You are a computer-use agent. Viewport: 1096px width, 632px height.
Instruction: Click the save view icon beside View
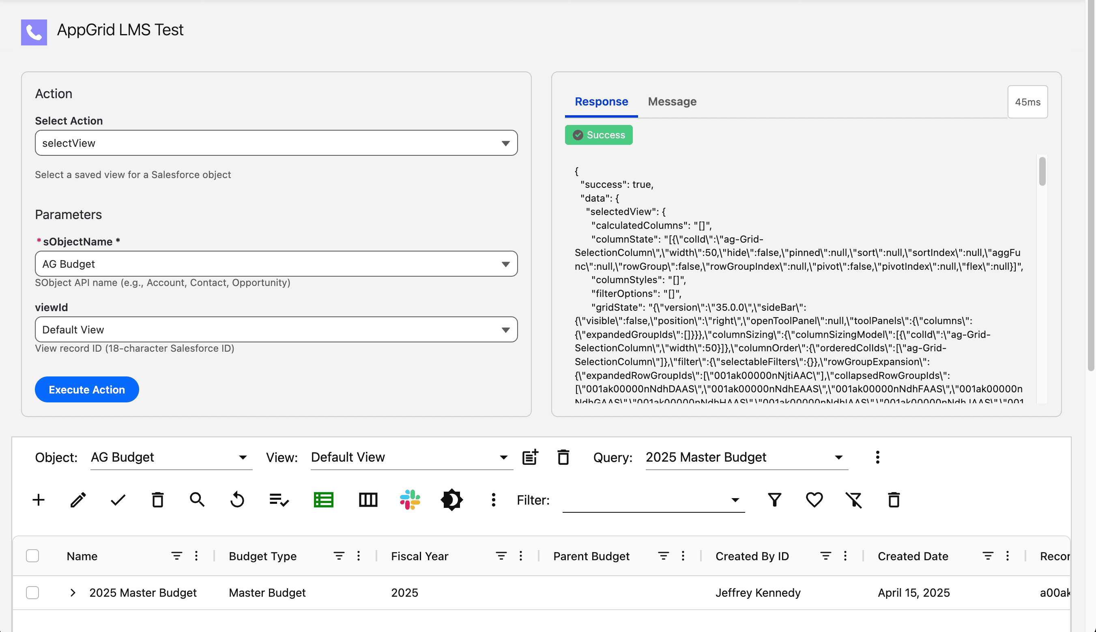click(x=530, y=457)
